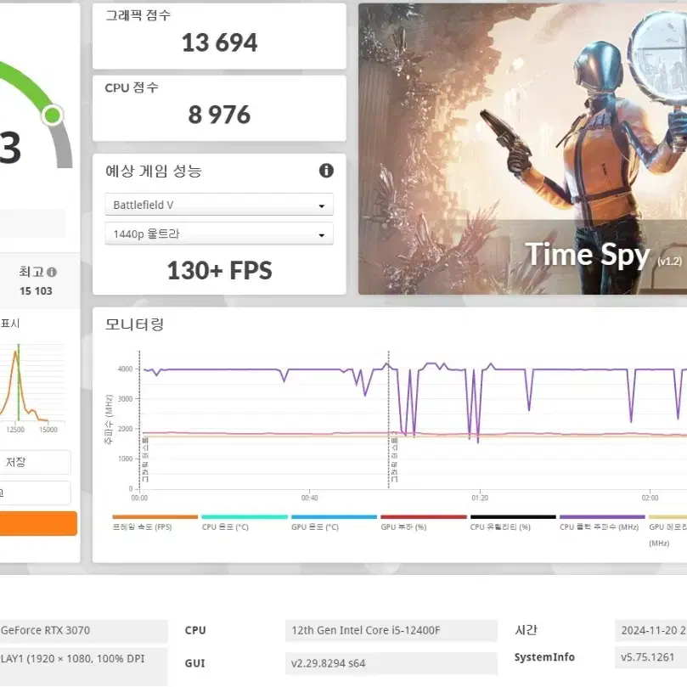Screen dimensions: 687x687
Task: Click the 모니터링 section heading
Action: (134, 324)
